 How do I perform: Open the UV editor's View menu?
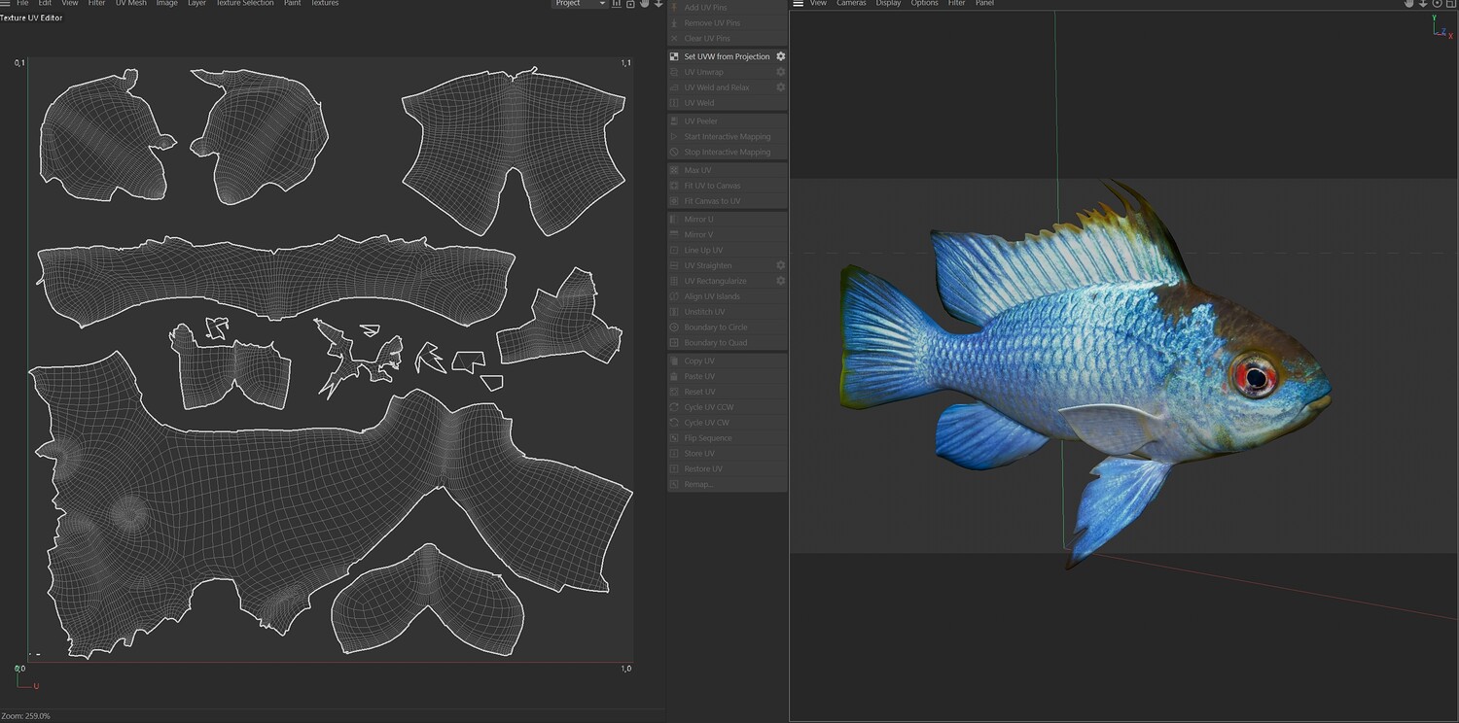[x=70, y=3]
